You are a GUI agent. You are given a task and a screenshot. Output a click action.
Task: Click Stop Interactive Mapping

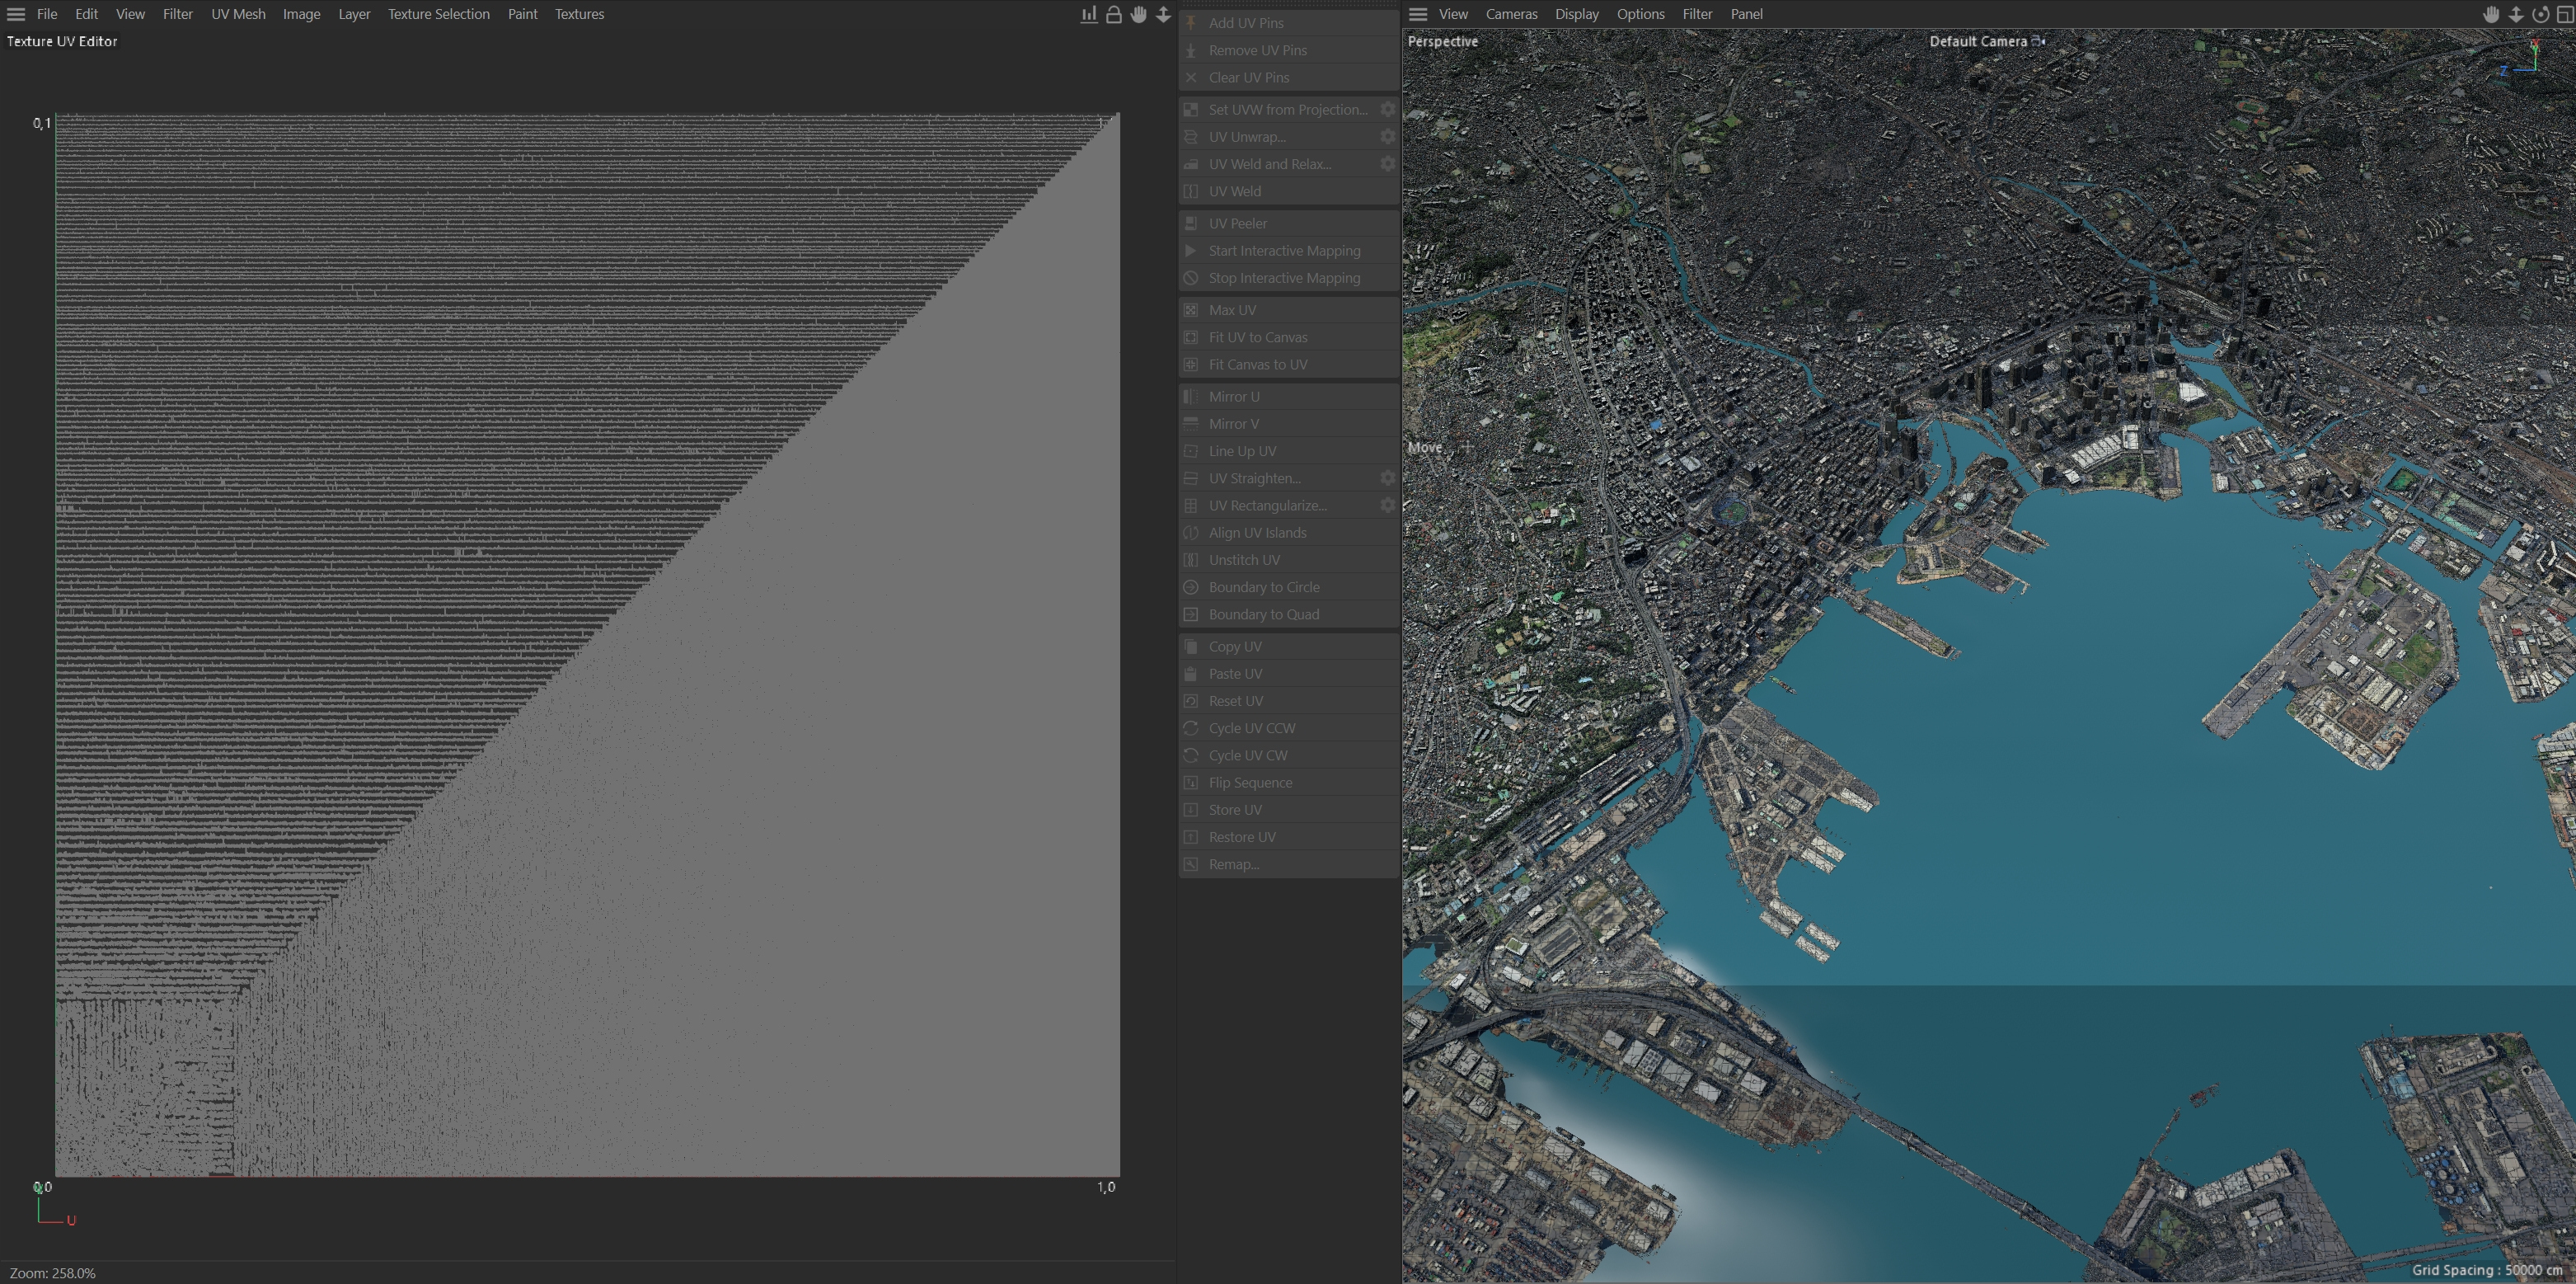(1289, 277)
